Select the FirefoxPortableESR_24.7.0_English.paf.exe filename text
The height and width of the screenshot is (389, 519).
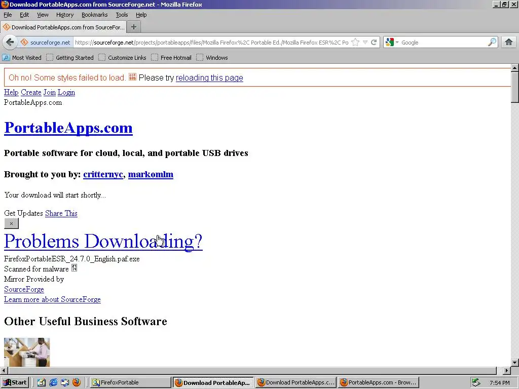[x=72, y=259]
